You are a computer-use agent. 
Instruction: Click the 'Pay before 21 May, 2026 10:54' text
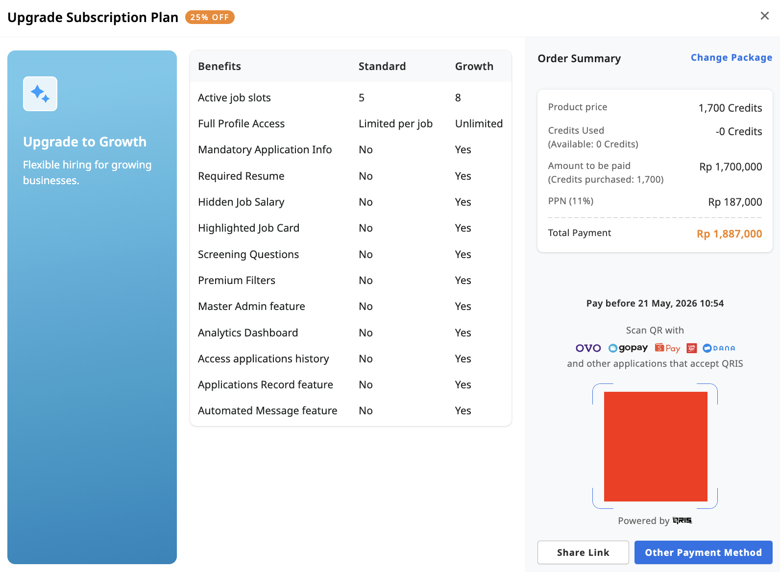pos(655,304)
